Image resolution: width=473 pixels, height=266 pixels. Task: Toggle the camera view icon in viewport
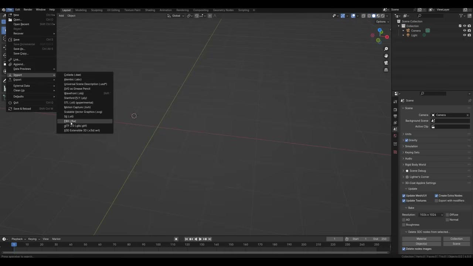point(386,63)
